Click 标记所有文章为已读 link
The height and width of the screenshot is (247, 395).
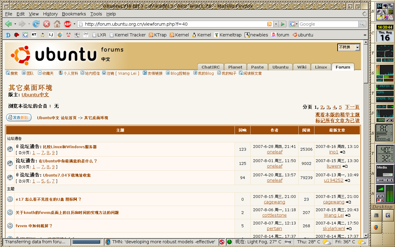[x=338, y=121]
